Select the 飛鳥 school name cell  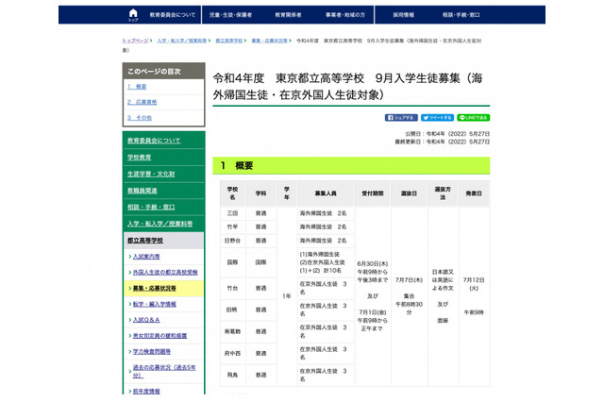[x=232, y=375]
